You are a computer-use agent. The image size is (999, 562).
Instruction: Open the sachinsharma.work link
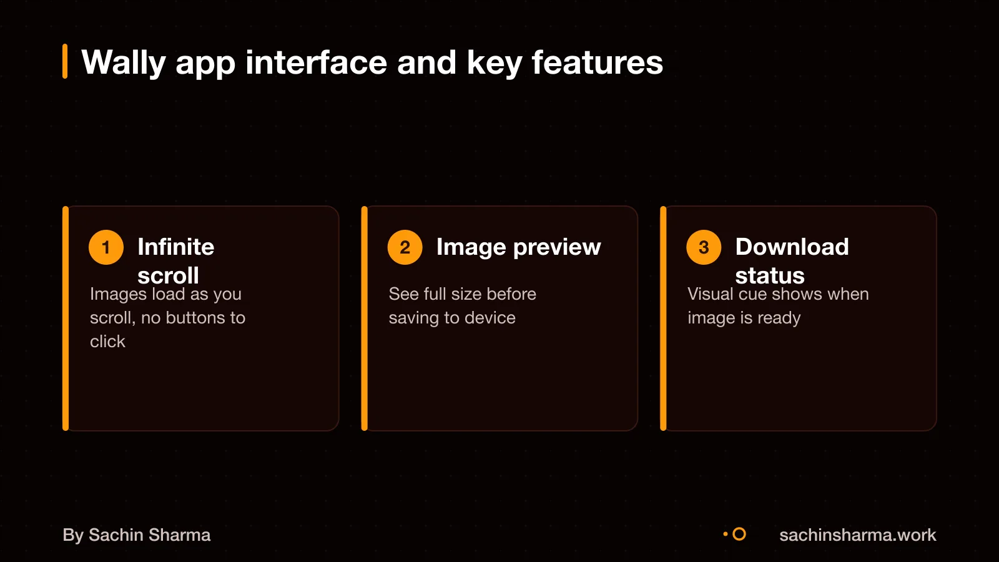857,535
